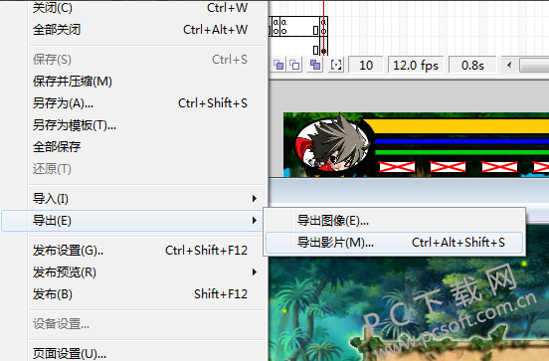Click Publish (发布) menu item
The image size is (549, 361).
[135, 293]
